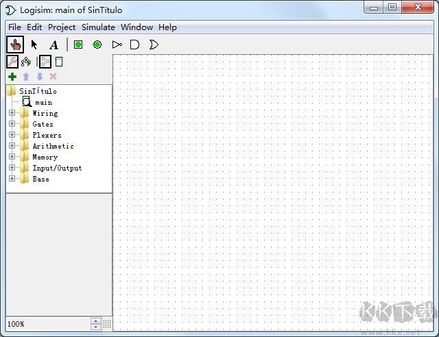439x337 pixels.
Task: Increase zoom with the up stepper arrow
Action: point(95,321)
